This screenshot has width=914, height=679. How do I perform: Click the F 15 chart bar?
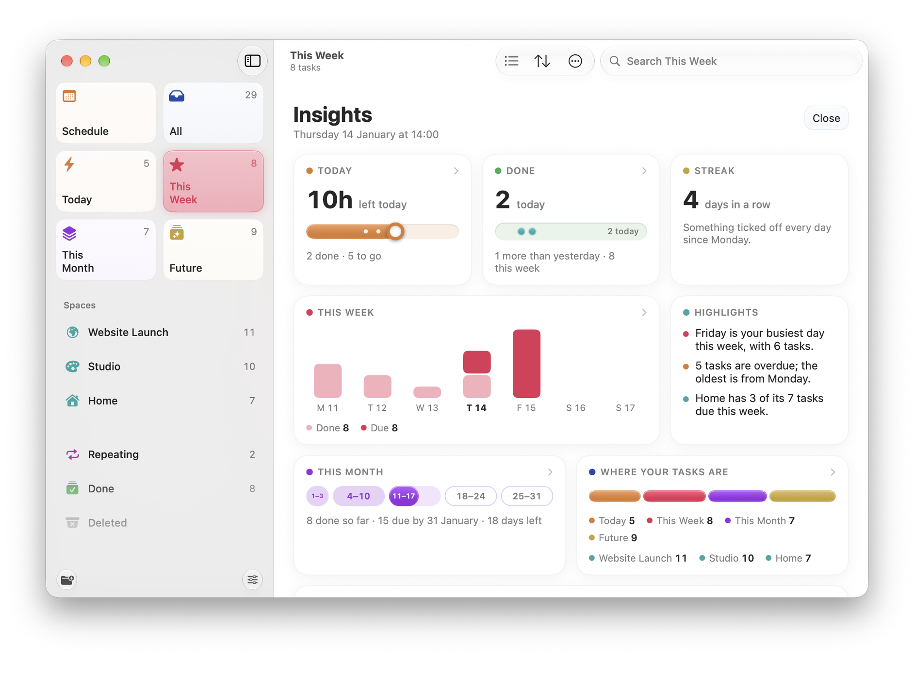526,364
